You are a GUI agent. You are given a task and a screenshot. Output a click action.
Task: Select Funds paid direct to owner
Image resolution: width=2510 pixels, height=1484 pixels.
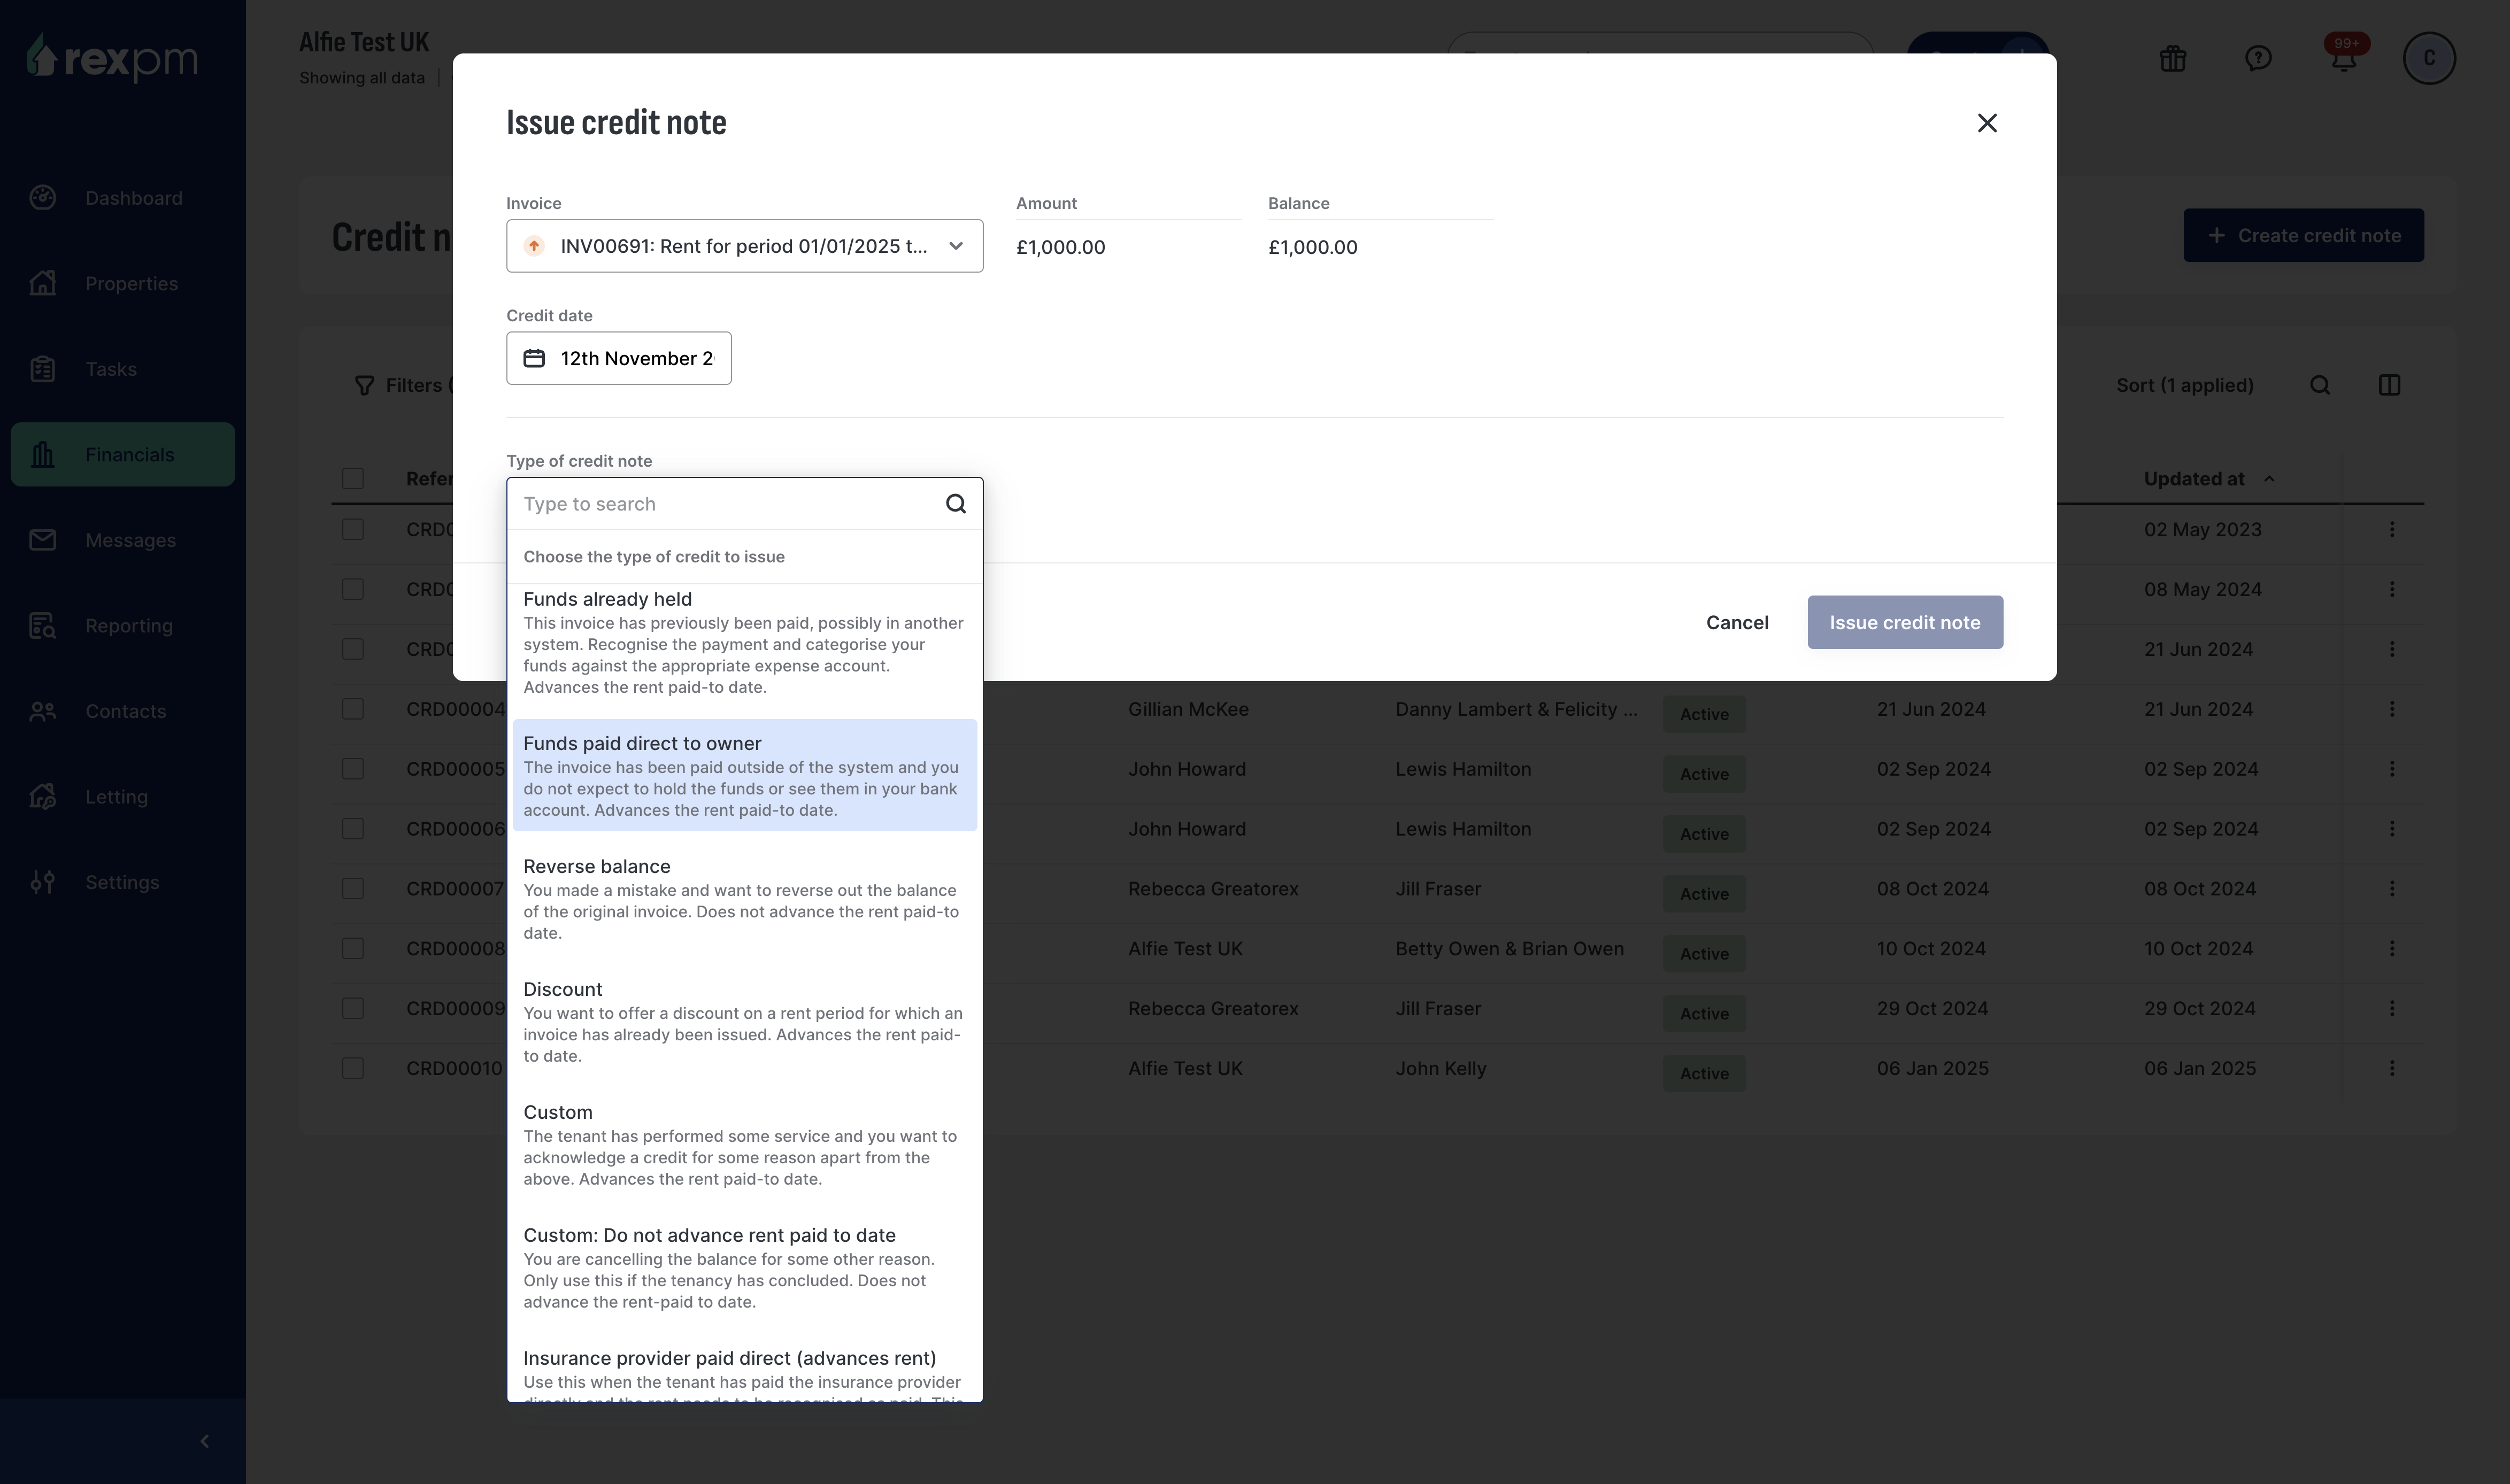(x=744, y=775)
